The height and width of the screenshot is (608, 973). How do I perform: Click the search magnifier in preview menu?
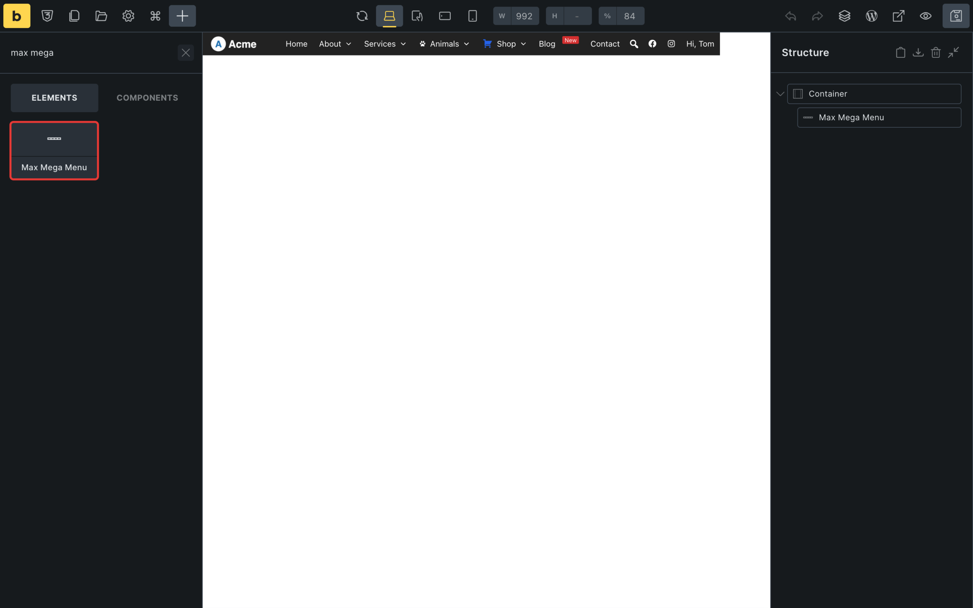(634, 44)
